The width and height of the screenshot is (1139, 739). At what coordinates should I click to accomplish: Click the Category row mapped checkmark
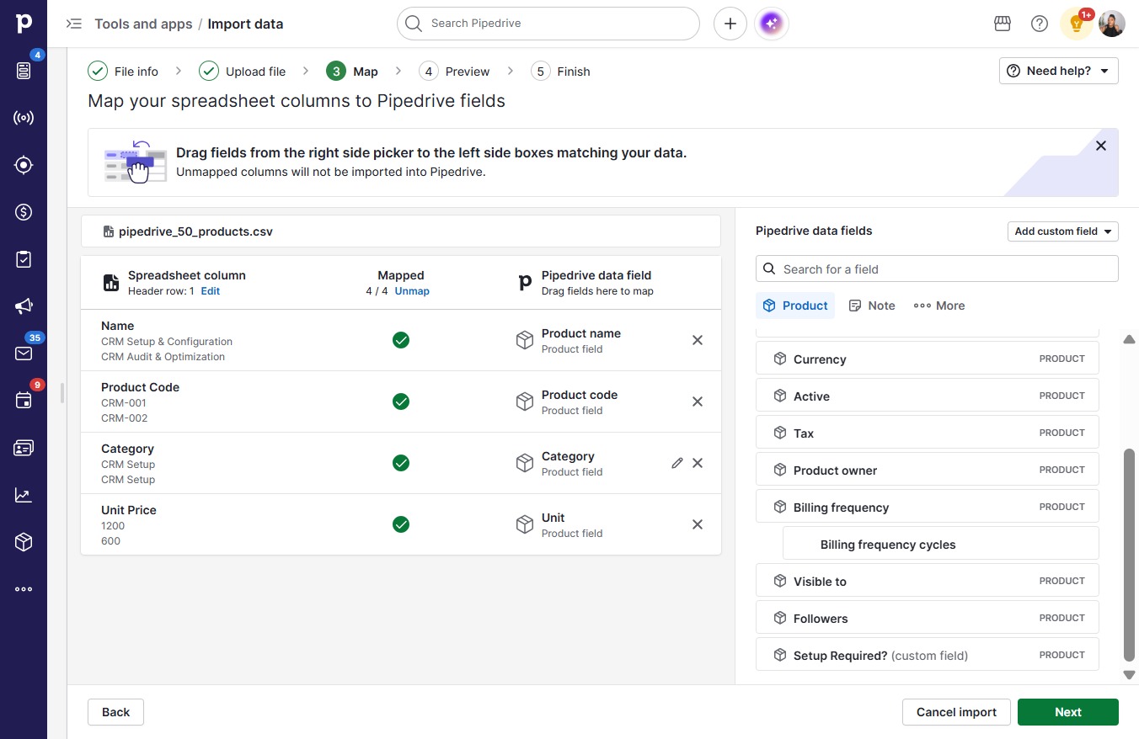tap(401, 463)
